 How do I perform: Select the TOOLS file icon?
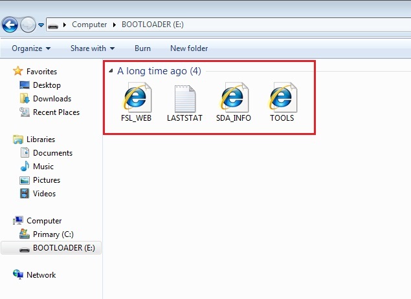pos(282,97)
